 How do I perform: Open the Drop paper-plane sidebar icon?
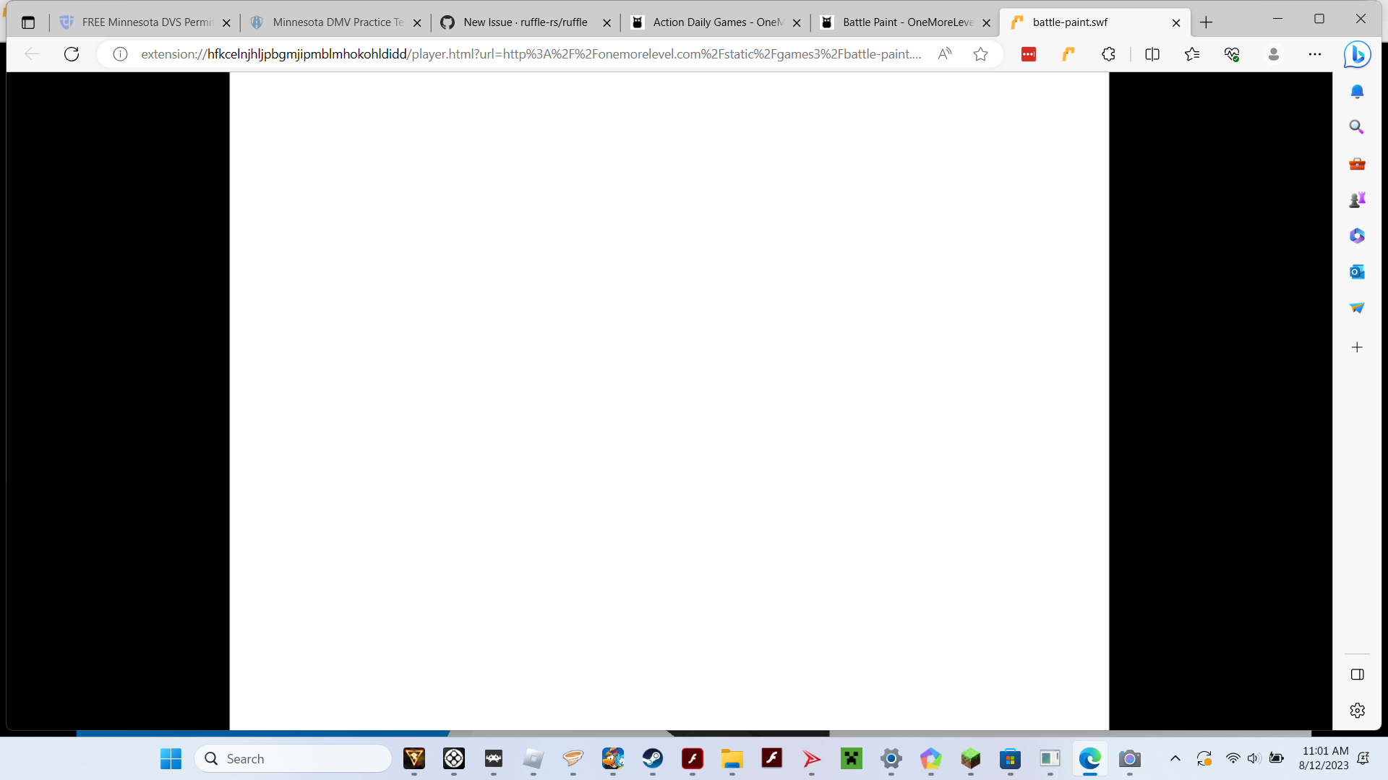pos(1357,308)
